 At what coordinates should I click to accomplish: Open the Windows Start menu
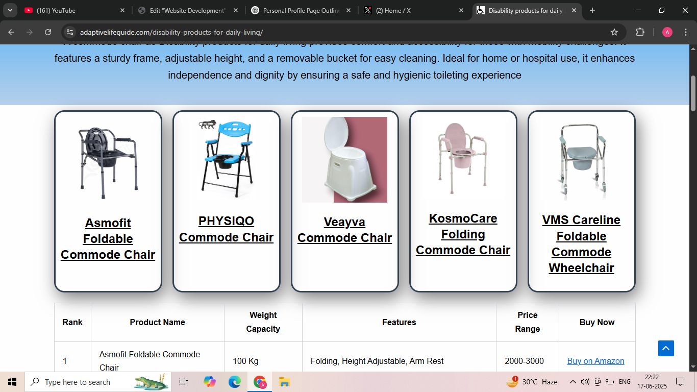click(12, 382)
